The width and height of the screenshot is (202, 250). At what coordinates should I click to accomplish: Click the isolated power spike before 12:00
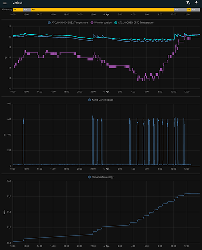24,141
